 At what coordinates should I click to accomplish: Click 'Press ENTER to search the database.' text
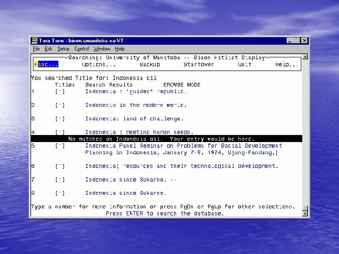tap(165, 214)
